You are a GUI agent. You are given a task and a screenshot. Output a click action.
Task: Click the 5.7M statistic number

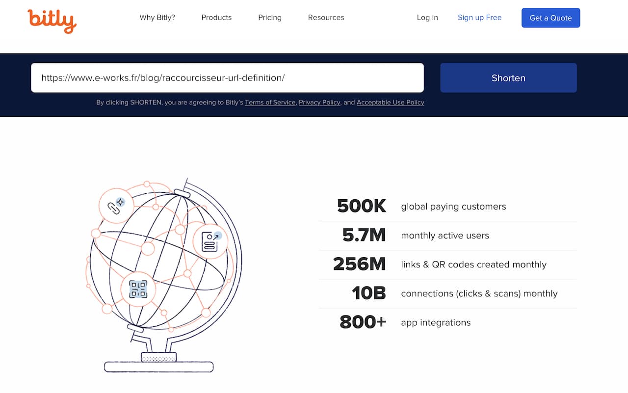(x=364, y=236)
